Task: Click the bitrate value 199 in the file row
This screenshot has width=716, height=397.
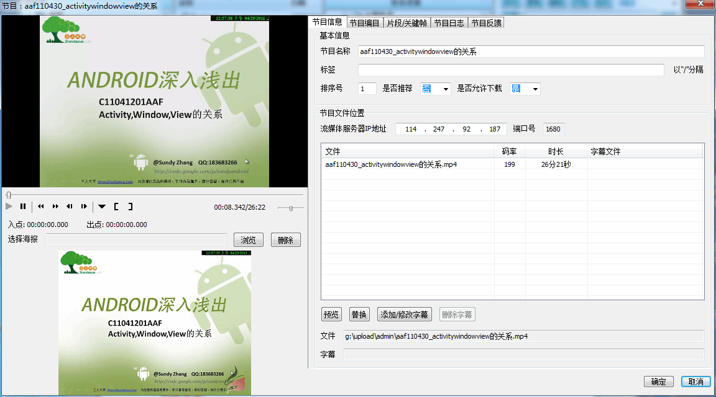Action: [x=510, y=164]
